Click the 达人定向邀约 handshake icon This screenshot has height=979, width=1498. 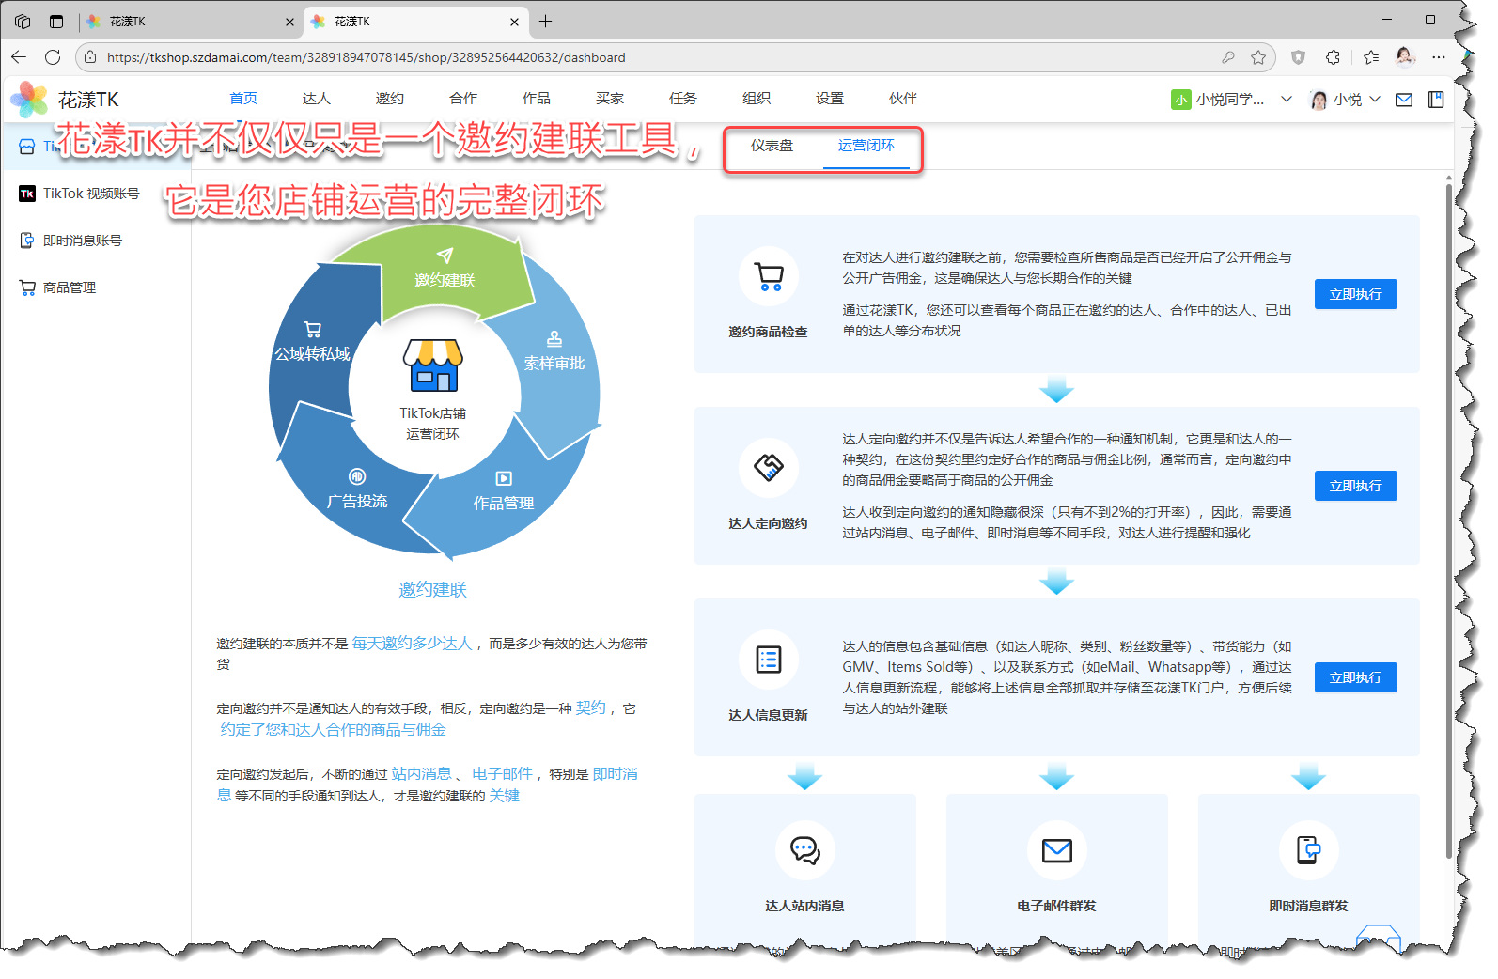[x=768, y=467]
